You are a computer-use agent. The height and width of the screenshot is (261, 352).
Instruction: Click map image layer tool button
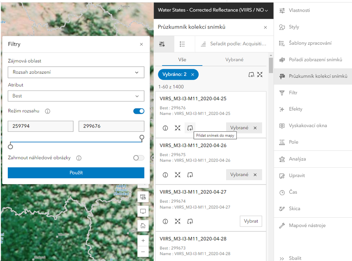pos(143,197)
